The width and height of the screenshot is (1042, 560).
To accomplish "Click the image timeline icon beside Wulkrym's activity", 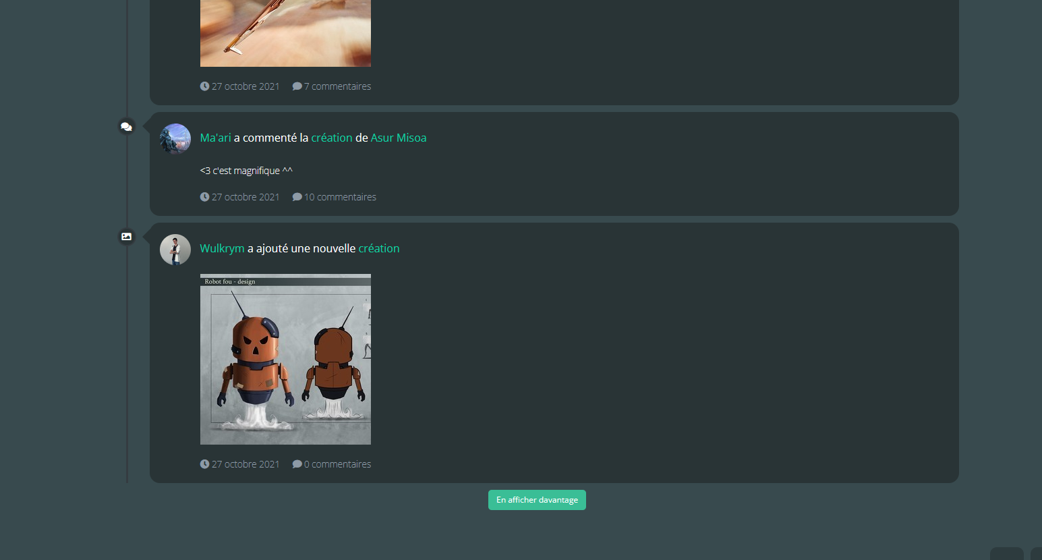I will [126, 236].
